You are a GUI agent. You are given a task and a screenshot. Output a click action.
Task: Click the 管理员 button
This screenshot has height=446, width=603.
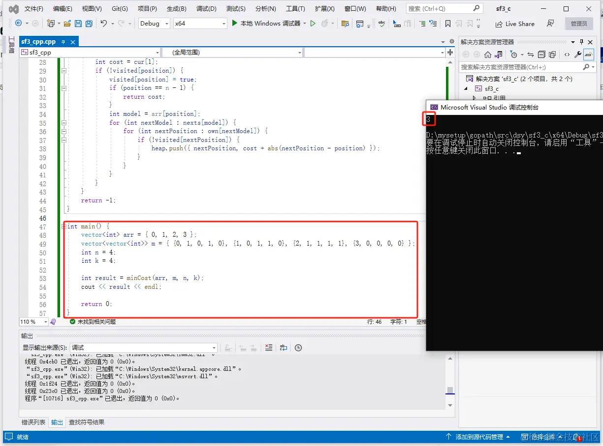(579, 24)
